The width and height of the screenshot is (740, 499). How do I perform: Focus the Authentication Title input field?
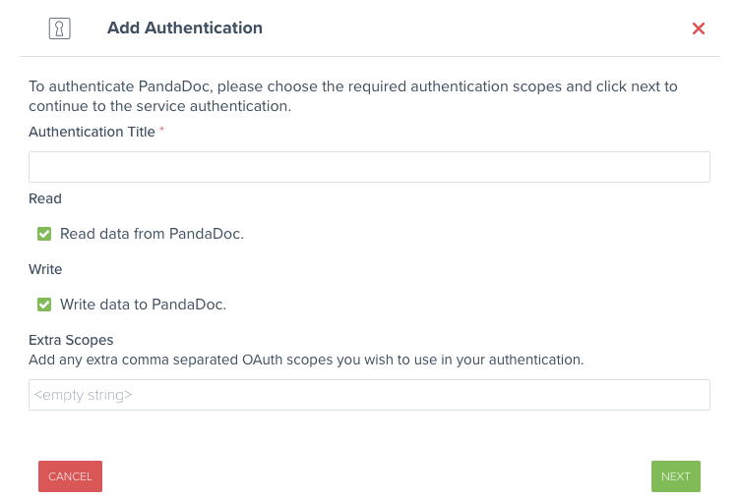coord(486,167)
